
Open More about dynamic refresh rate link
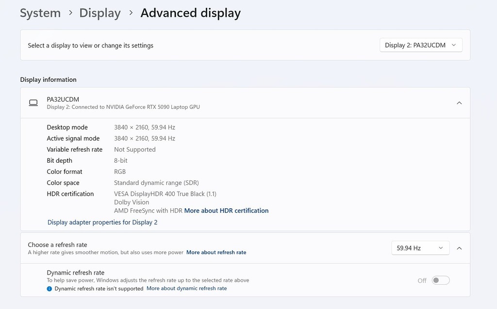(x=187, y=289)
